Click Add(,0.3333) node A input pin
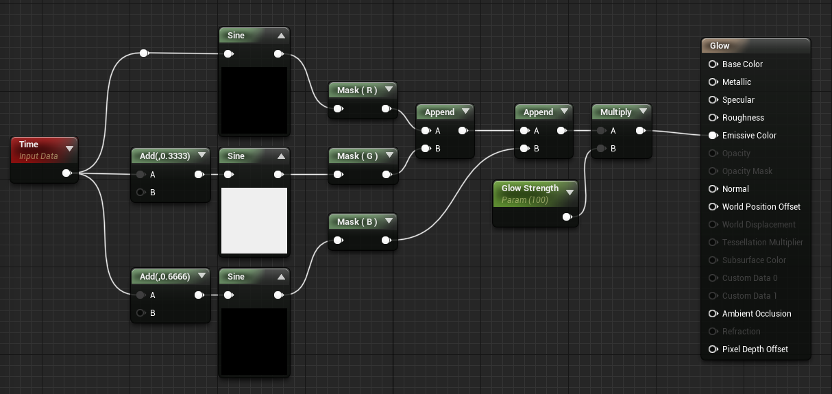The image size is (832, 394). pos(140,175)
